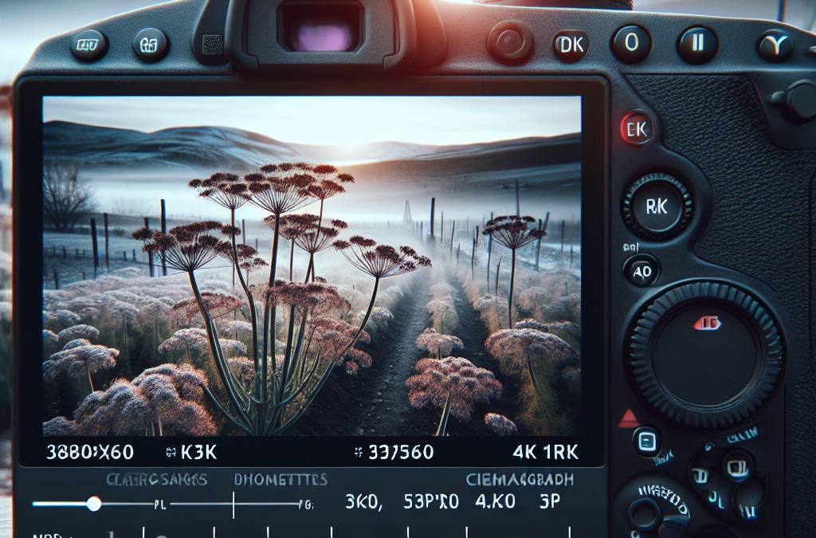Toggle the 40 button at top left
Viewport: 816px width, 538px height.
88,45
